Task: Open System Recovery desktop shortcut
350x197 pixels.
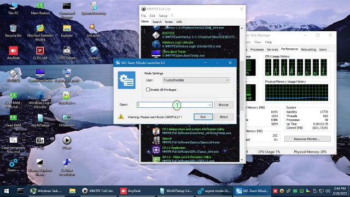Action: 94,8
